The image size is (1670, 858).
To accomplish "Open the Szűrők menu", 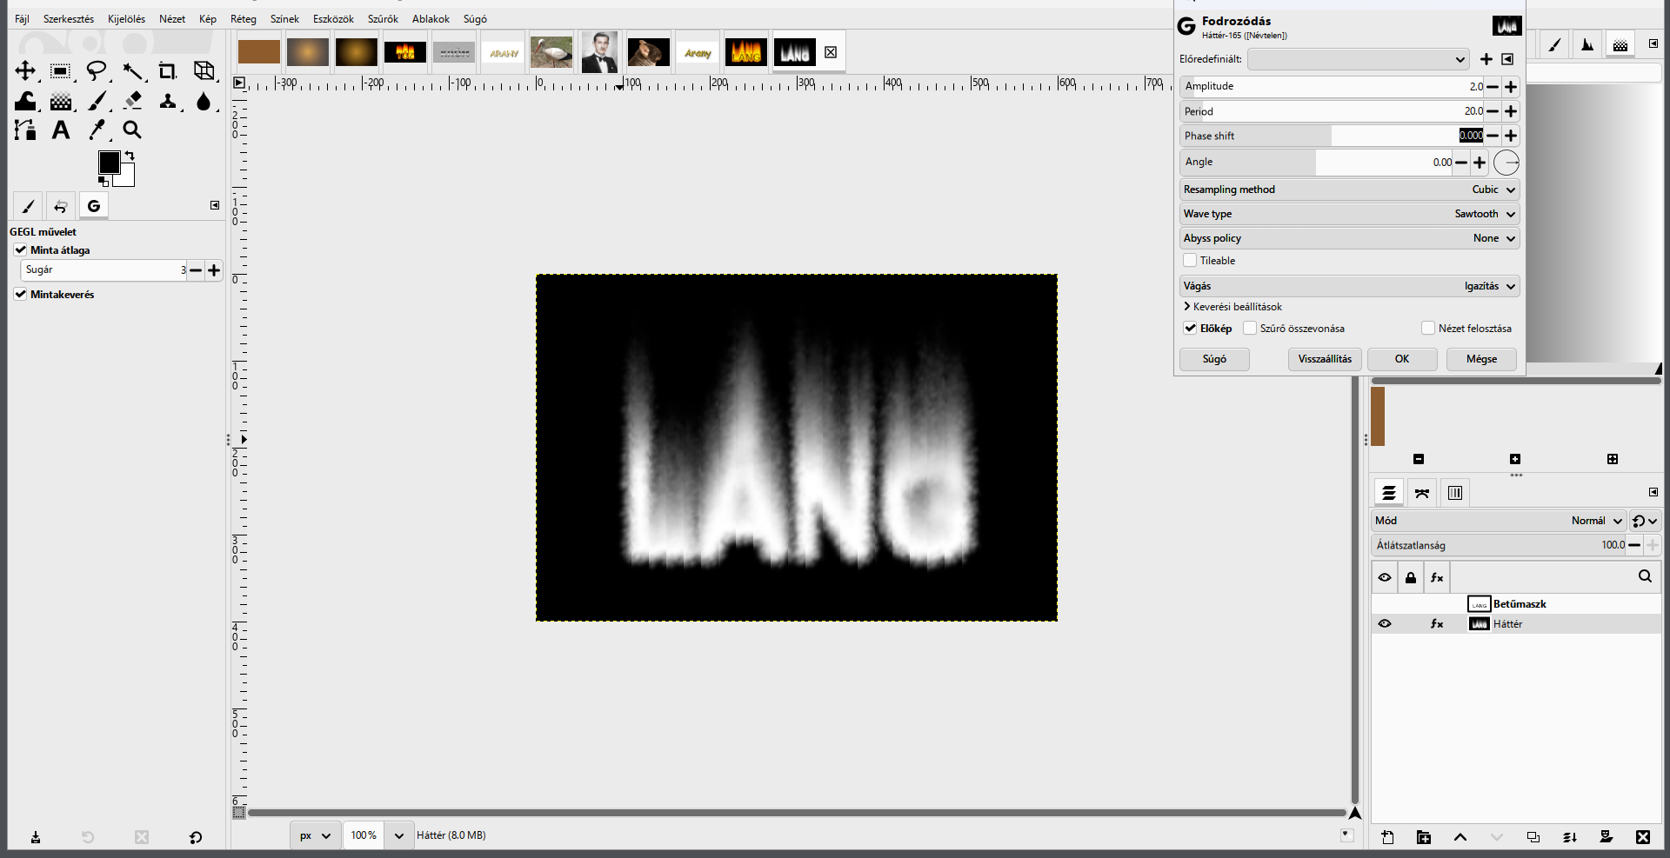I will coord(383,19).
